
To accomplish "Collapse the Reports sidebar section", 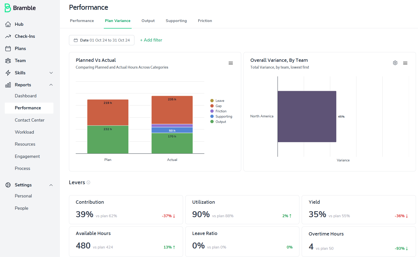I will pos(51,85).
